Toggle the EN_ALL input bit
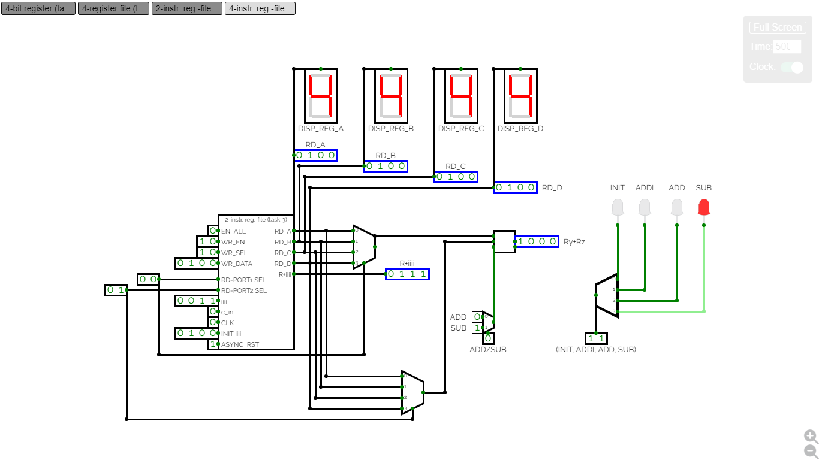819x460 pixels. 213,231
